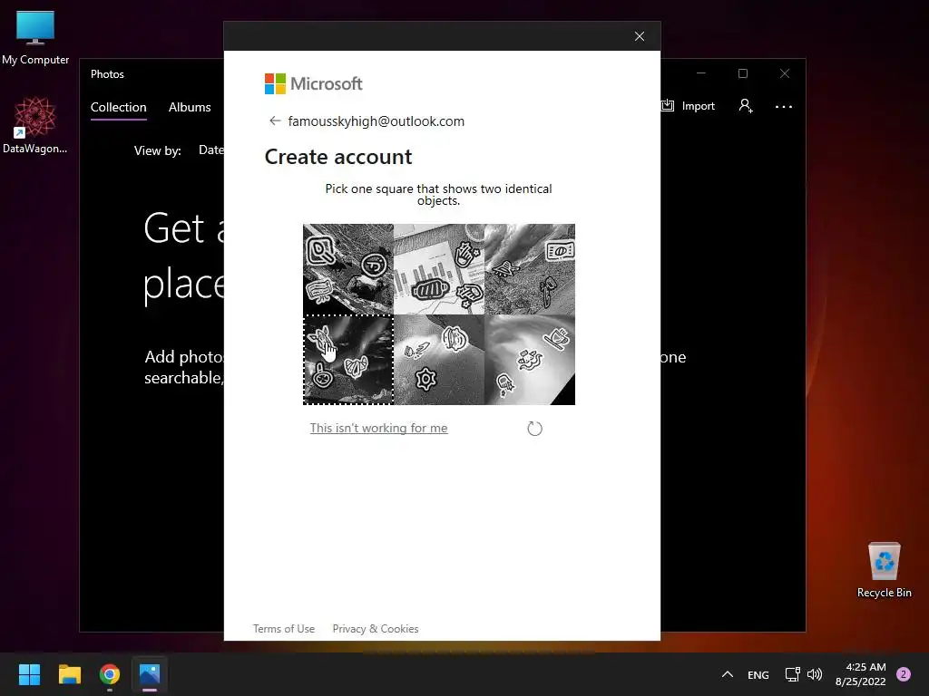Pick the bottom-right puzzle square

coord(530,360)
